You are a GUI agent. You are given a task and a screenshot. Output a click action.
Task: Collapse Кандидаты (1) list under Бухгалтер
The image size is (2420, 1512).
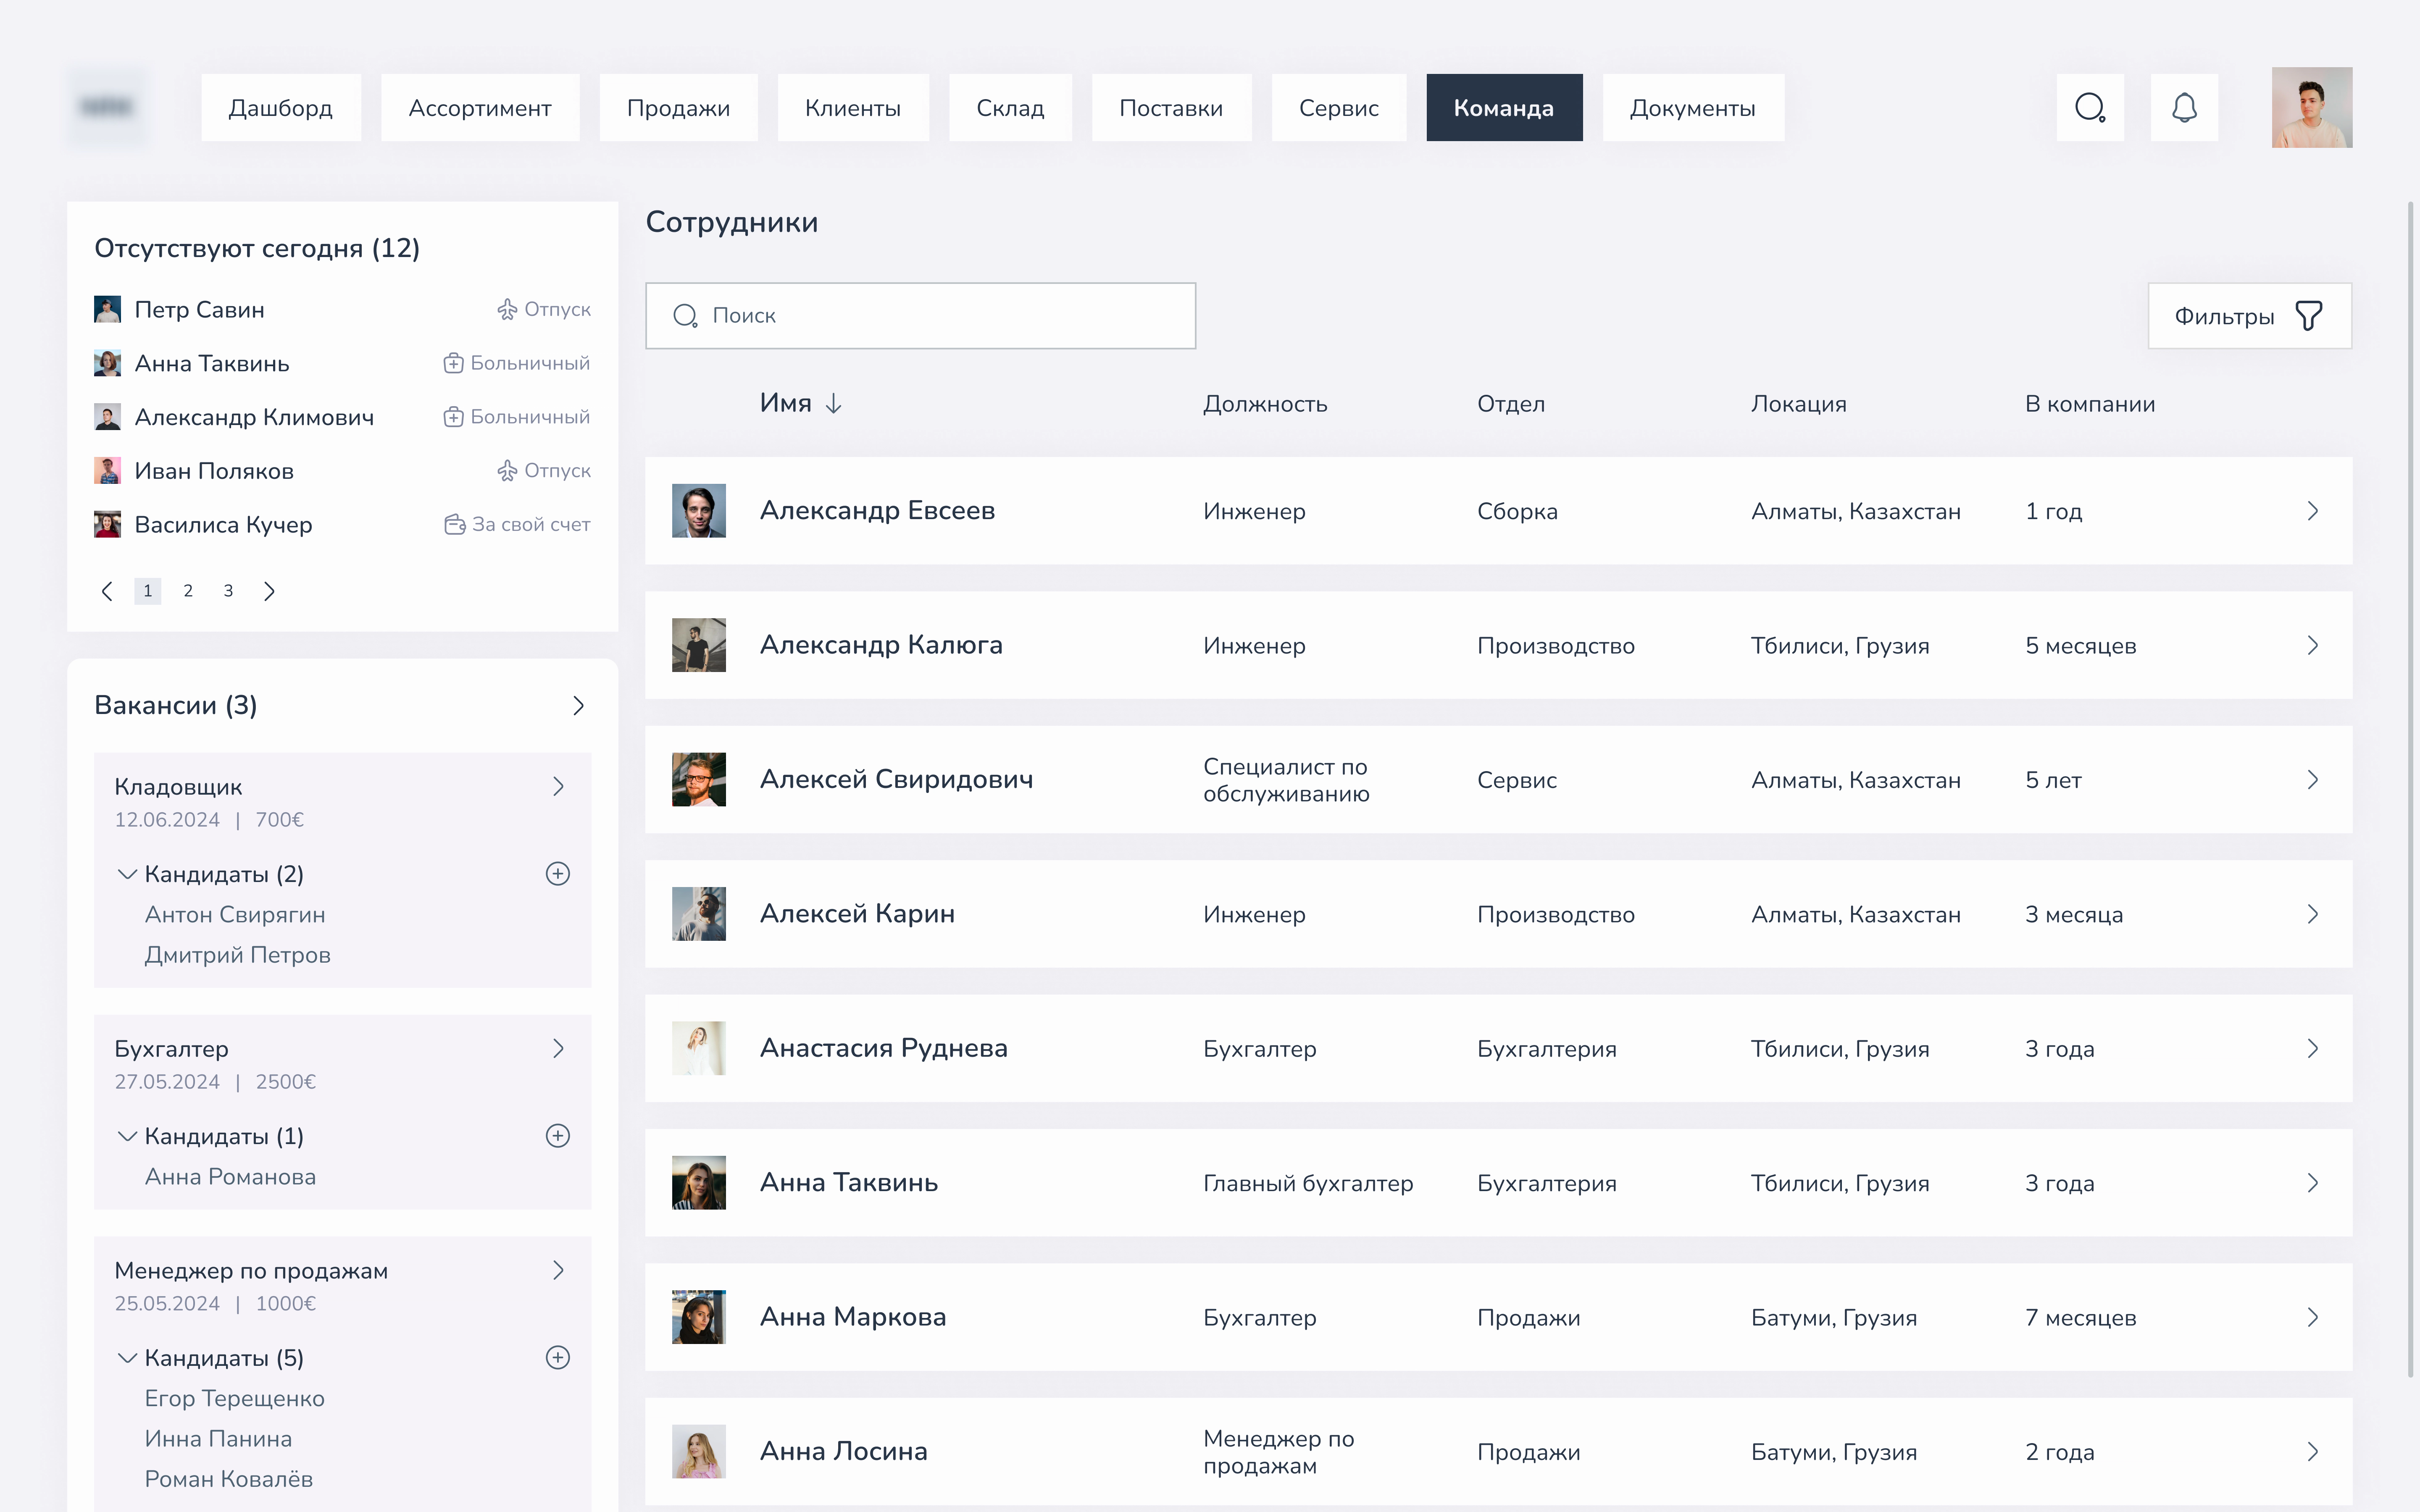(x=127, y=1136)
